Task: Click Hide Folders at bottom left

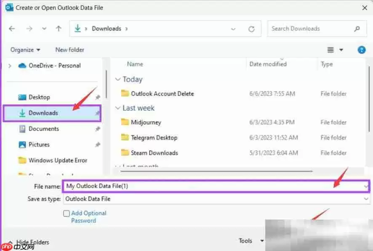Action: point(32,242)
